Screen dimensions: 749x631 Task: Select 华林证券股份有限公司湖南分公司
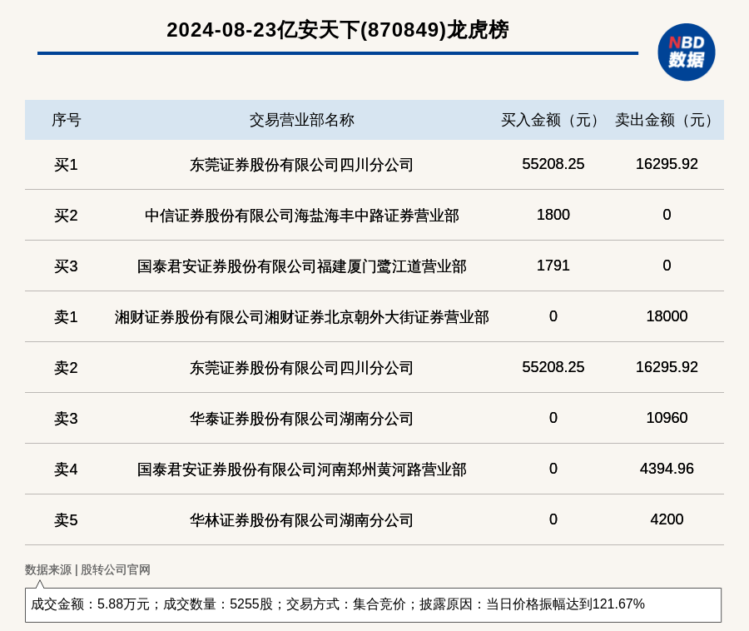click(x=301, y=519)
